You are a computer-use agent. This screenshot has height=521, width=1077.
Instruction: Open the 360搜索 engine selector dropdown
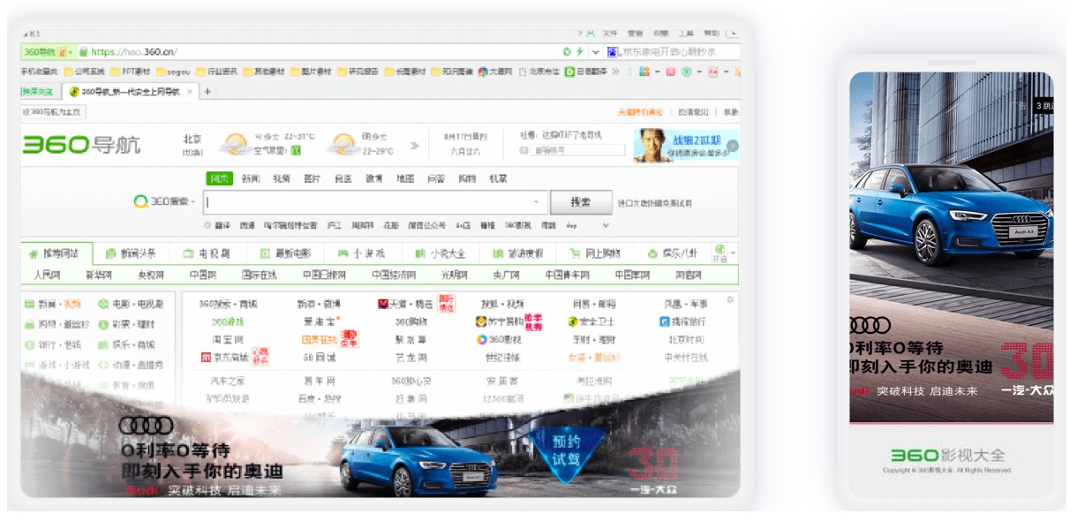point(166,201)
